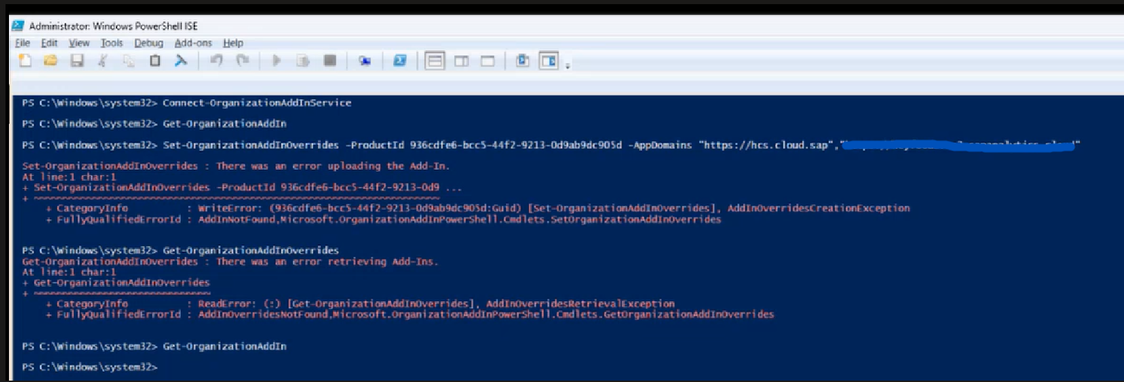Run Selection toolbar icon
This screenshot has width=1124, height=382.
coord(303,61)
